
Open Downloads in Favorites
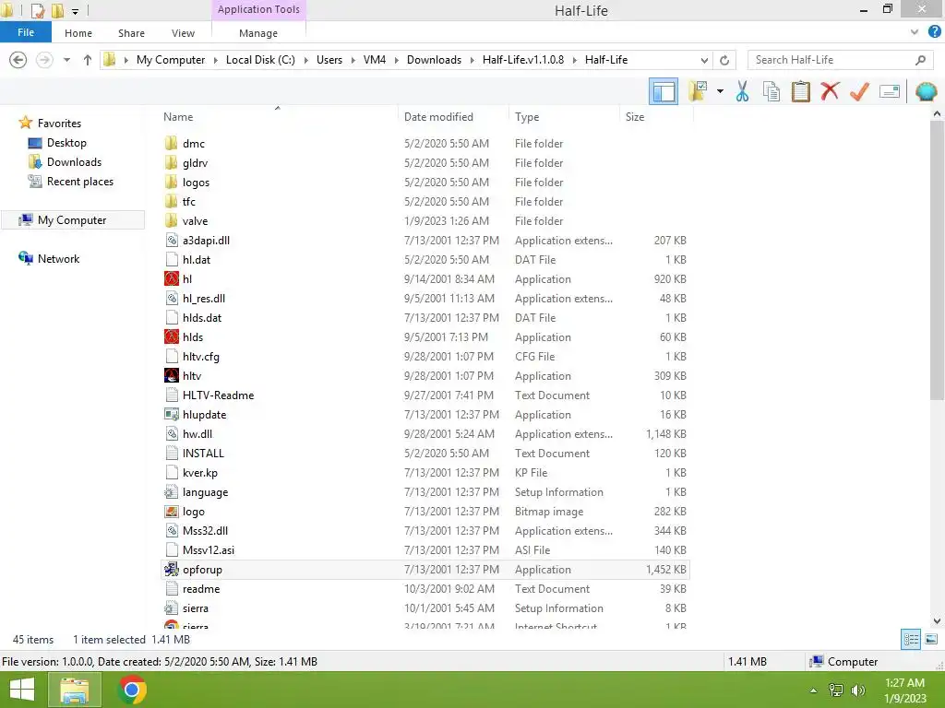tap(74, 162)
